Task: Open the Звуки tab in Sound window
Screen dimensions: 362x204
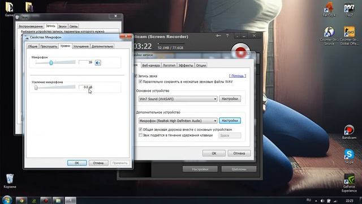Action: [x=62, y=26]
